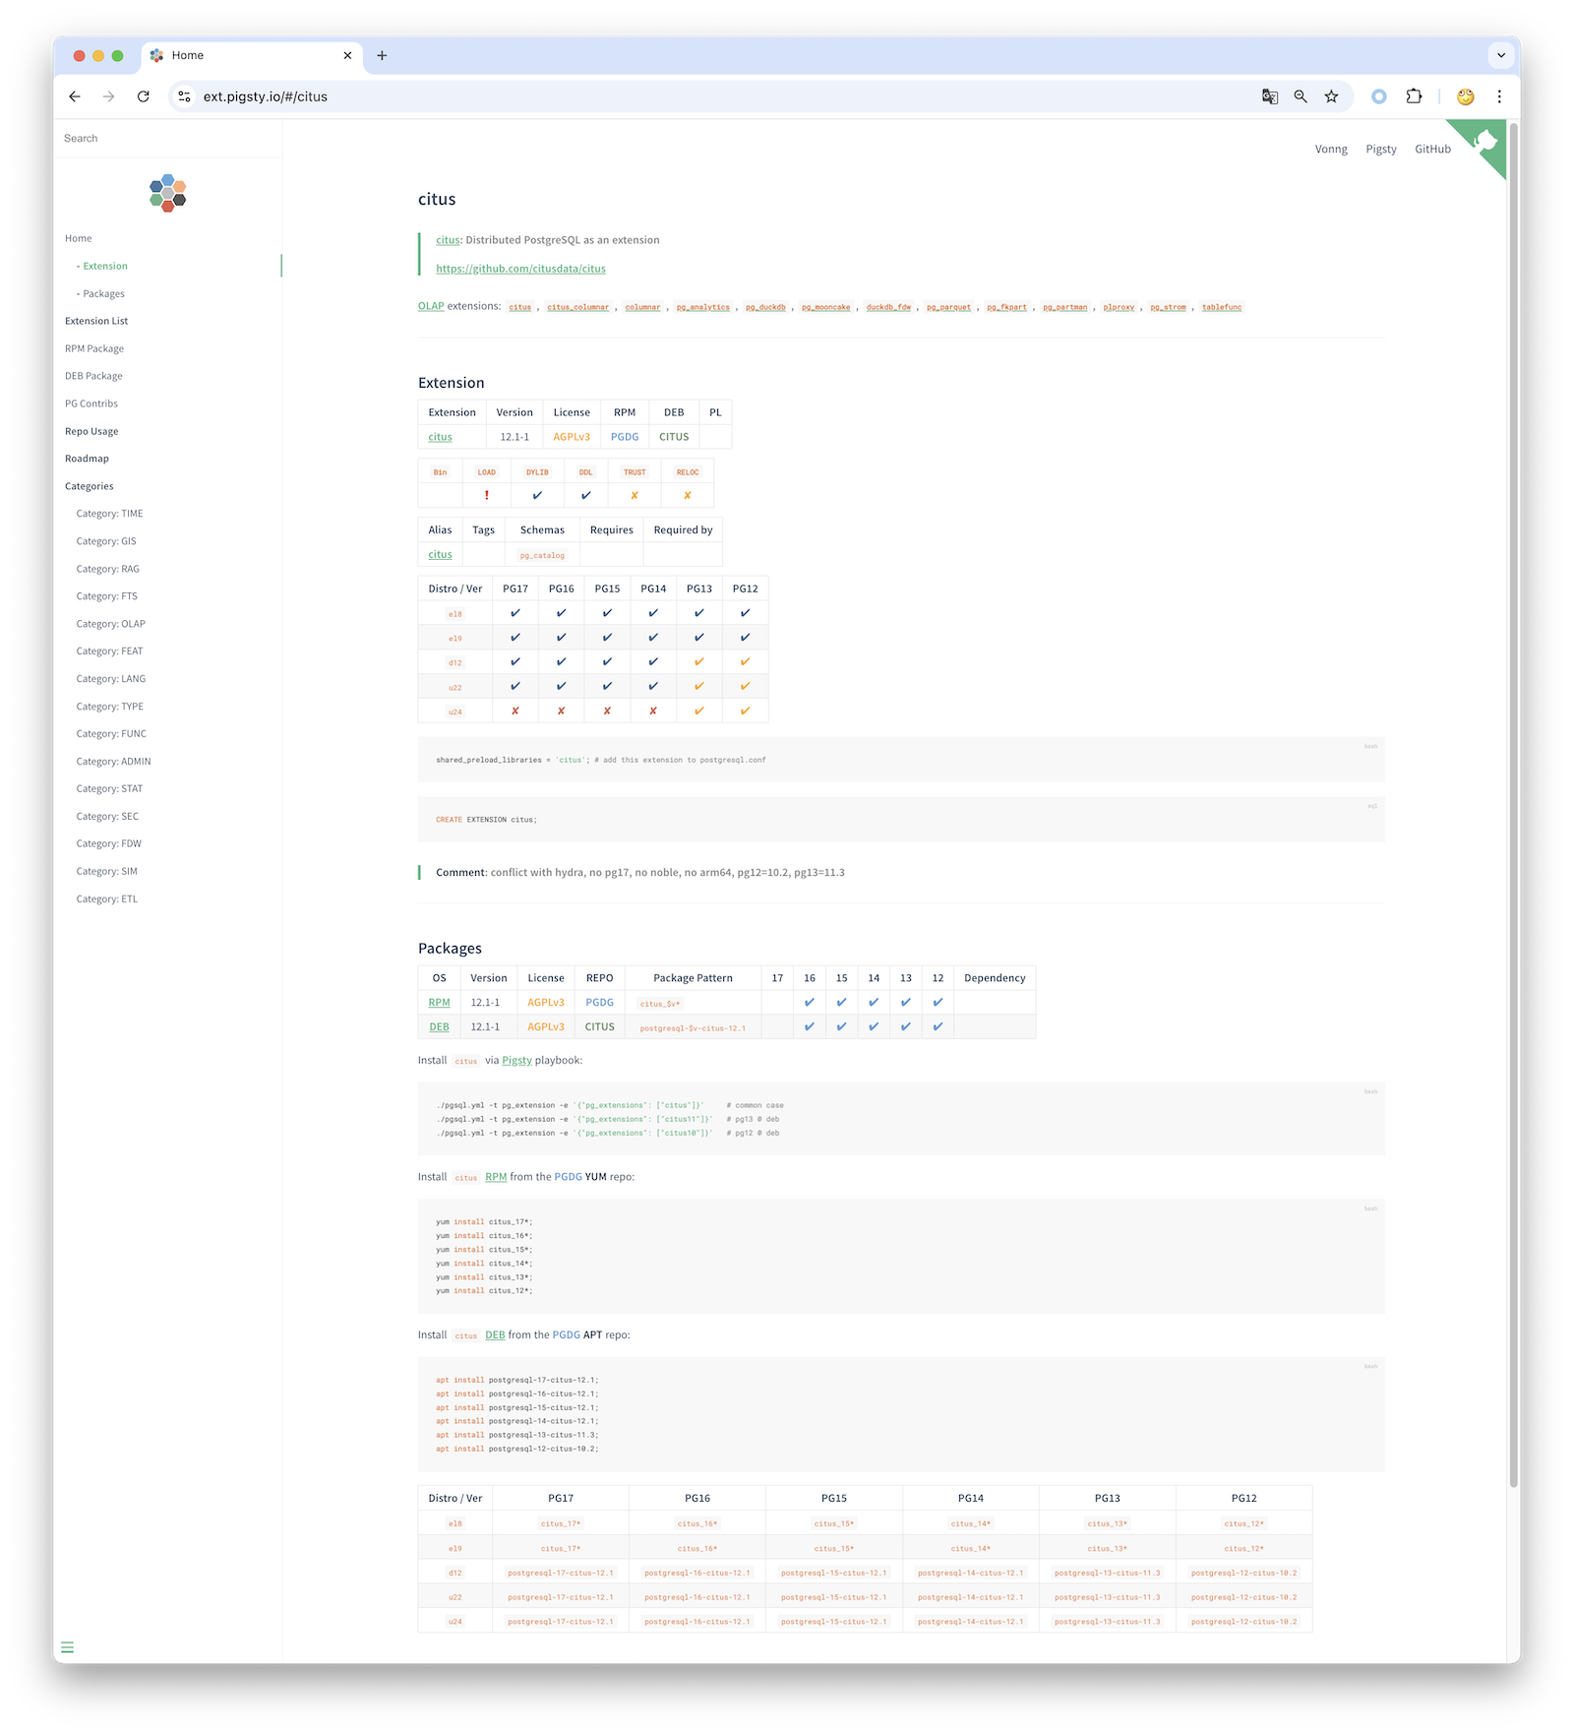Reload the page with refresh icon
Viewport: 1574px width, 1734px height.
pyautogui.click(x=144, y=96)
